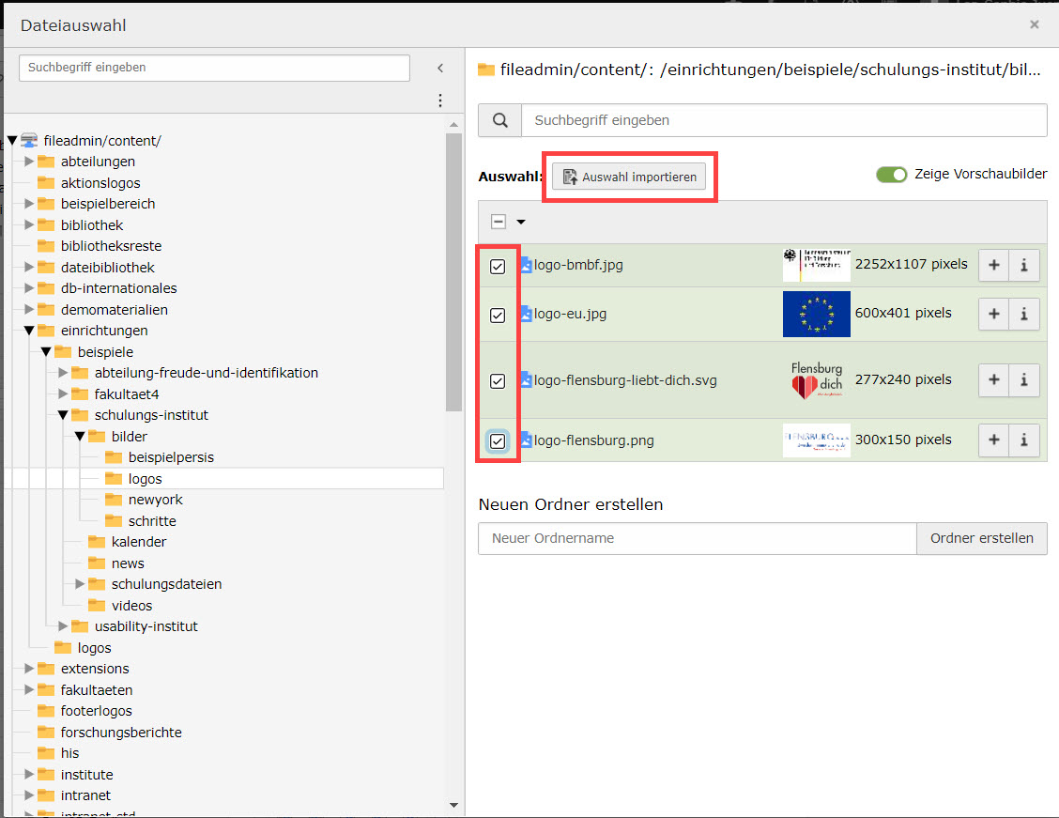Expand the abteilungen folder

pyautogui.click(x=29, y=162)
